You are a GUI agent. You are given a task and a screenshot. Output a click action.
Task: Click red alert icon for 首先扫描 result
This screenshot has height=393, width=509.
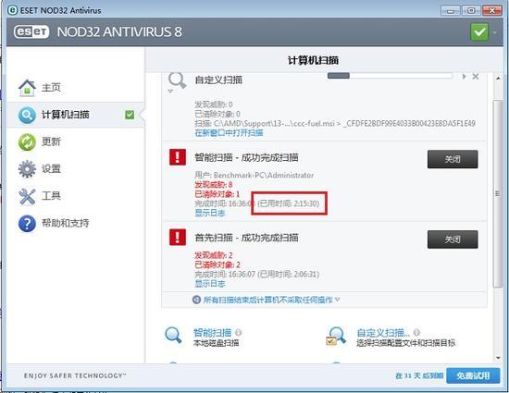(178, 237)
